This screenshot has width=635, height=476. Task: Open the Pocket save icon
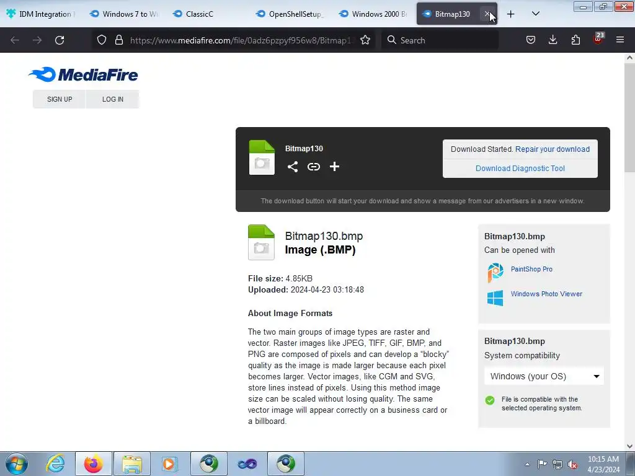pyautogui.click(x=531, y=40)
